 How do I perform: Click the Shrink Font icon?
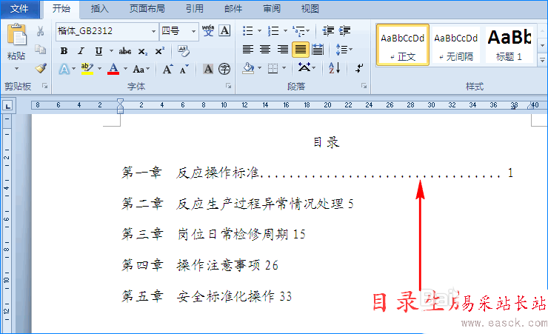coord(184,69)
